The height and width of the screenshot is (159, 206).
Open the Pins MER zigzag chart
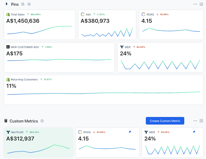coord(160,64)
